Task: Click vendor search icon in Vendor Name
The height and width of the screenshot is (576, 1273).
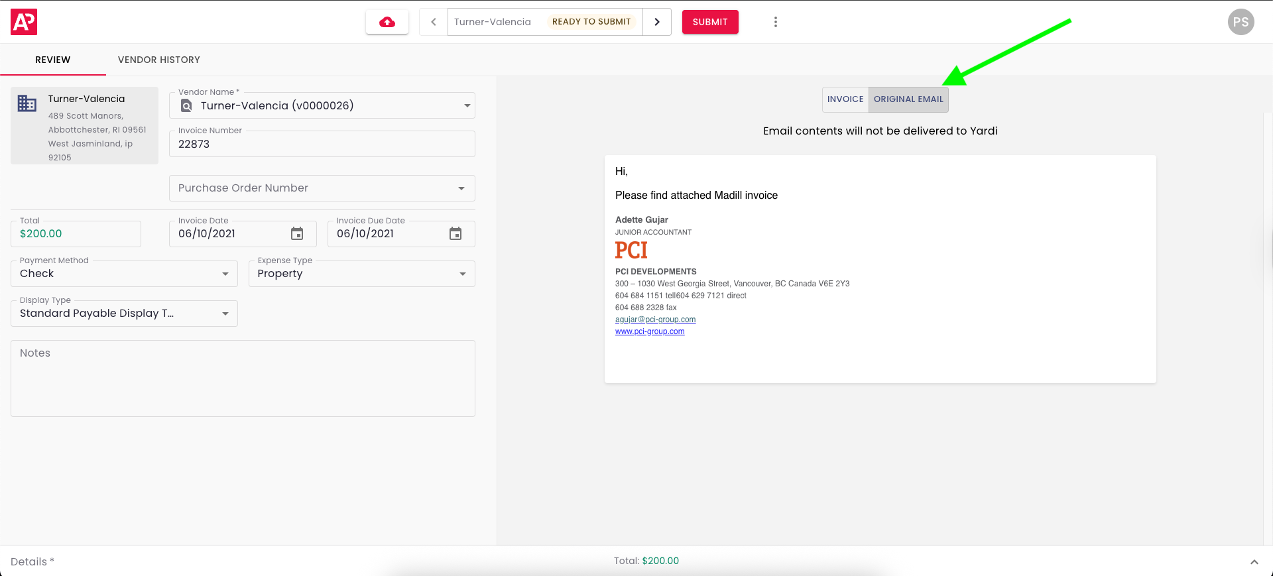Action: click(187, 106)
